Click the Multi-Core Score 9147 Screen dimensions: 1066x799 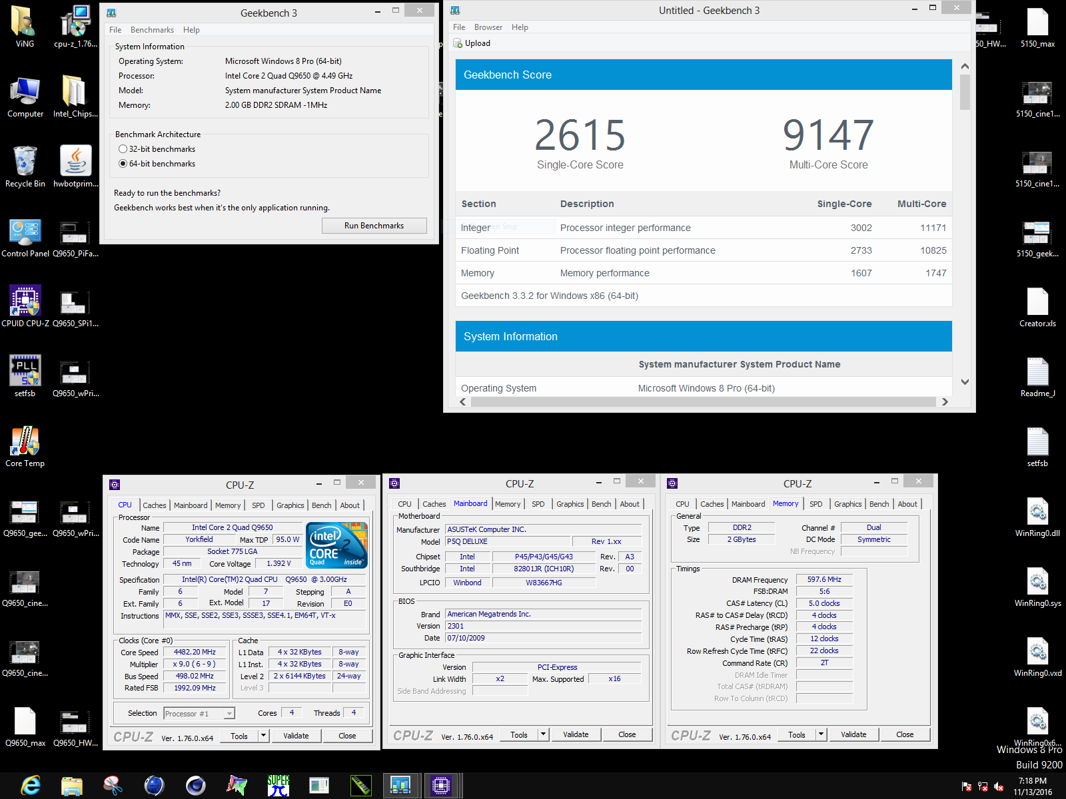(x=828, y=135)
